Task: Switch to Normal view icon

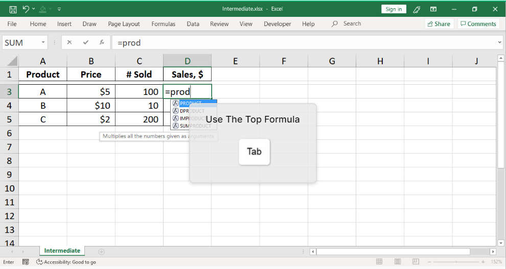Action: [379, 261]
